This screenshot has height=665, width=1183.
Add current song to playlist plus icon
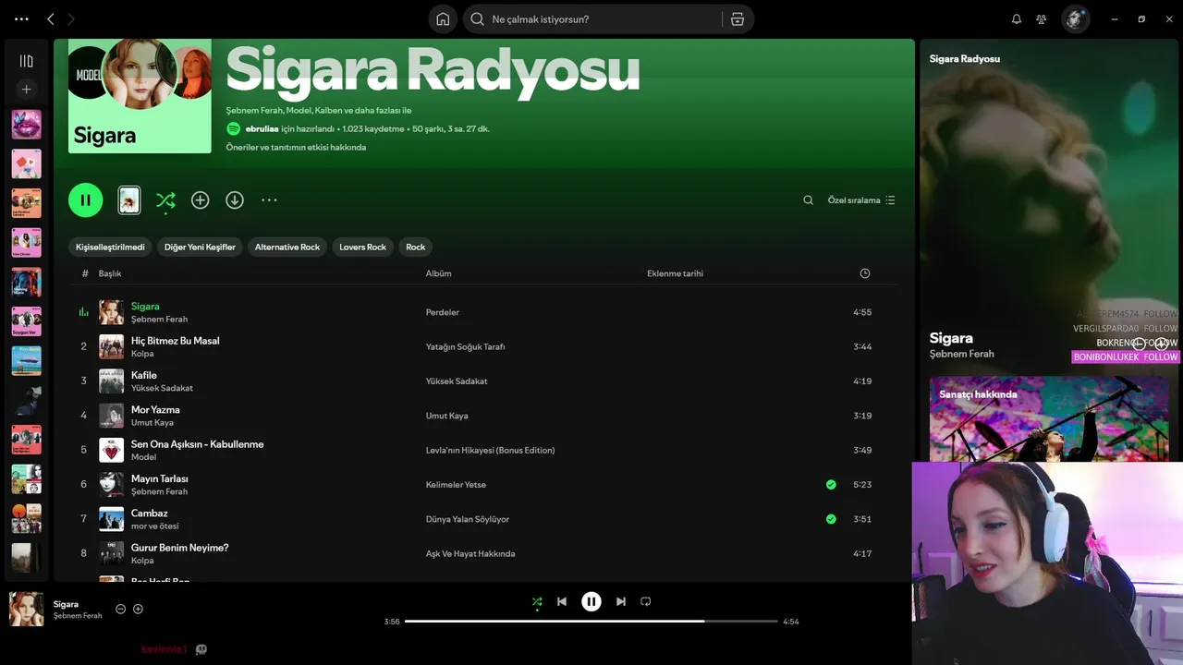(138, 609)
